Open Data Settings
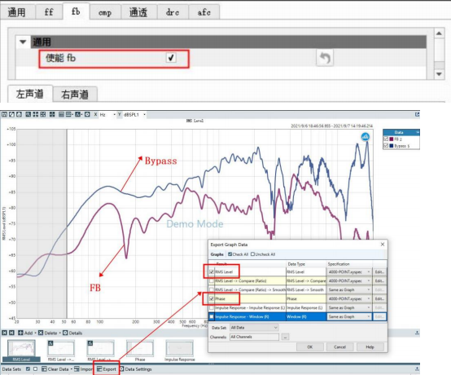 (x=135, y=369)
